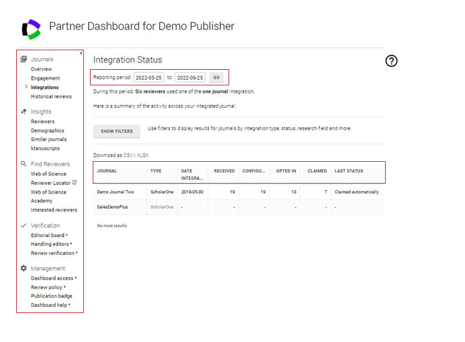Open the help question mark icon

[x=391, y=61]
